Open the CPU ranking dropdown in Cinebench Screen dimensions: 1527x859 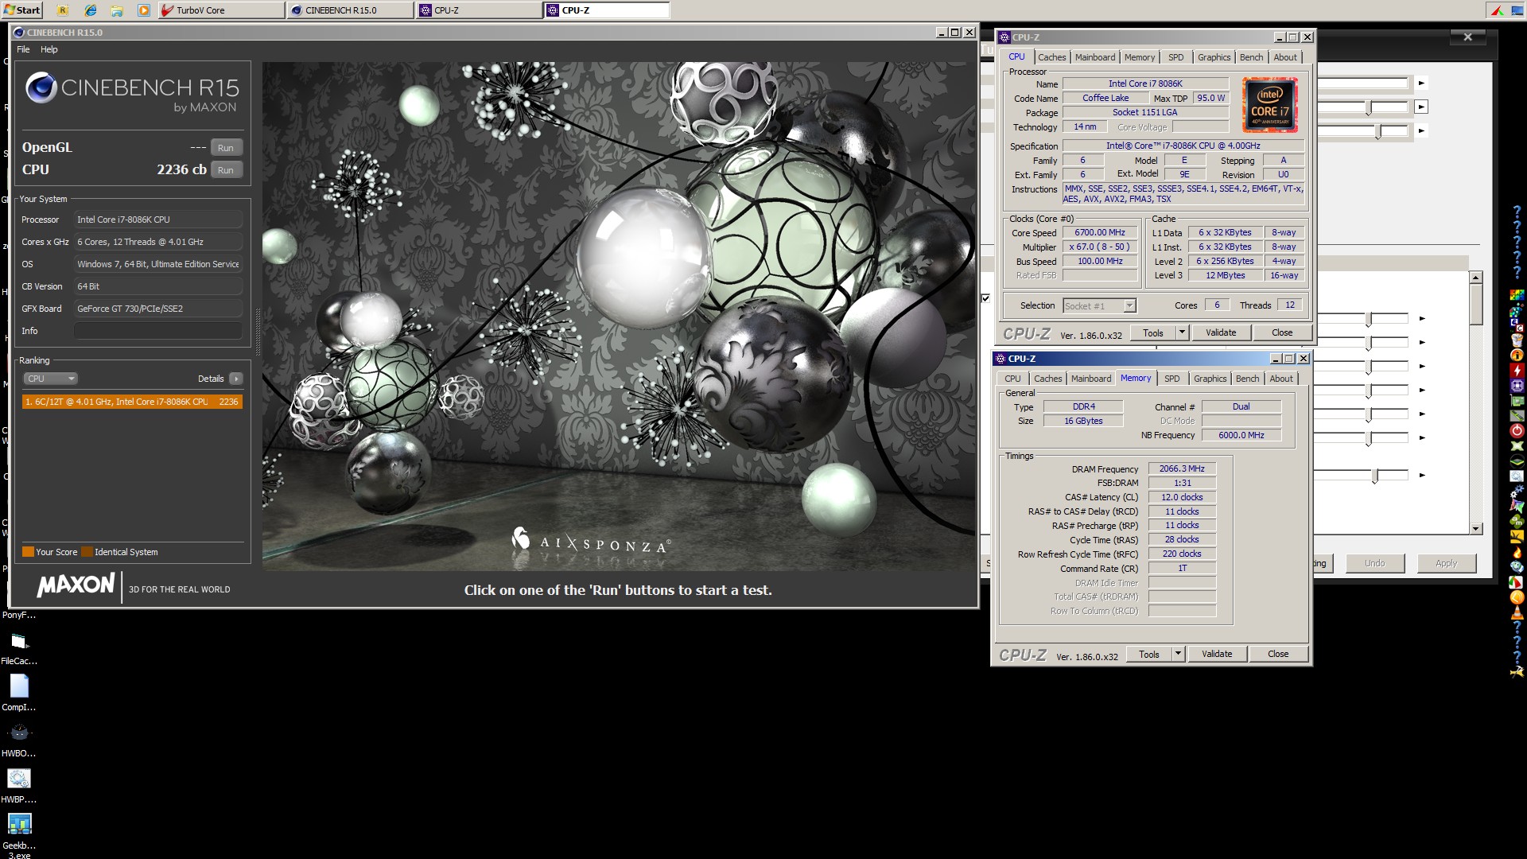[49, 379]
